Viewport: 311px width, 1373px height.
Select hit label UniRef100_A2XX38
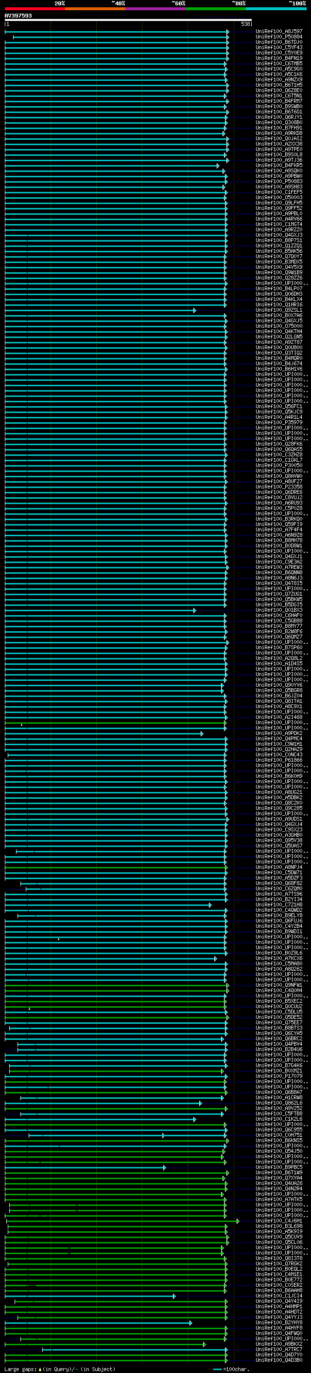coord(278,144)
